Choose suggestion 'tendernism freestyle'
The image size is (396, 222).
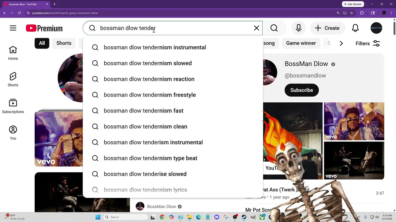pos(173,95)
